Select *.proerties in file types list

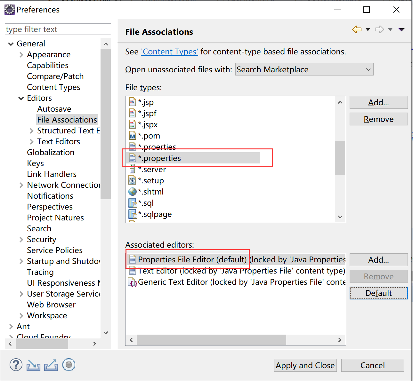pyautogui.click(x=157, y=147)
